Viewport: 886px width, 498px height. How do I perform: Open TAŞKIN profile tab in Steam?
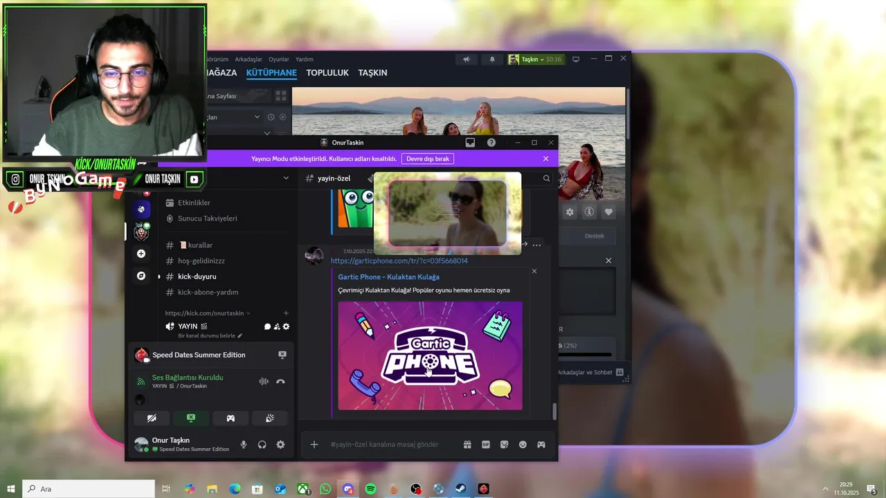372,73
